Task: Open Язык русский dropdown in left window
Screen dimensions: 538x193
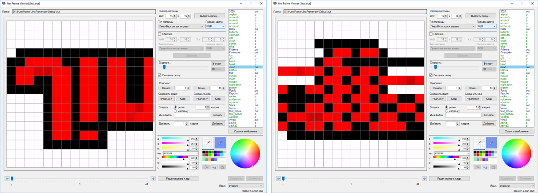Action: (x=245, y=186)
